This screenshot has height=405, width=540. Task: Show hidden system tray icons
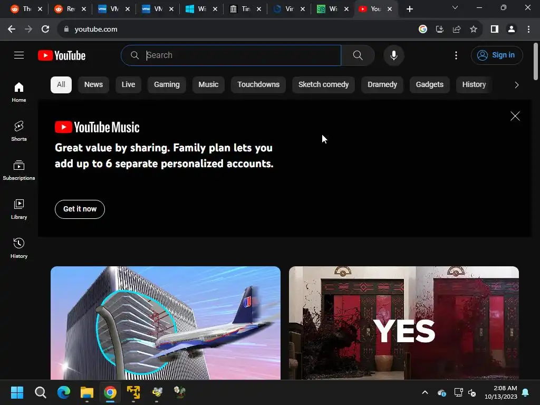425,392
